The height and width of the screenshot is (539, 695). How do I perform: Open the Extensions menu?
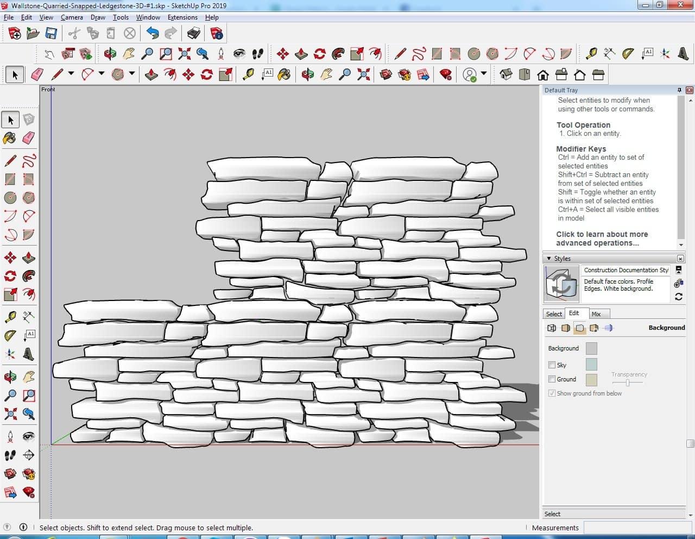[x=182, y=17]
